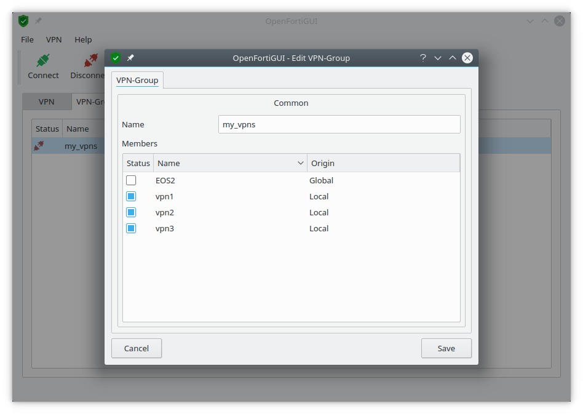
Task: Click the Status column header in the main window
Action: click(x=47, y=129)
